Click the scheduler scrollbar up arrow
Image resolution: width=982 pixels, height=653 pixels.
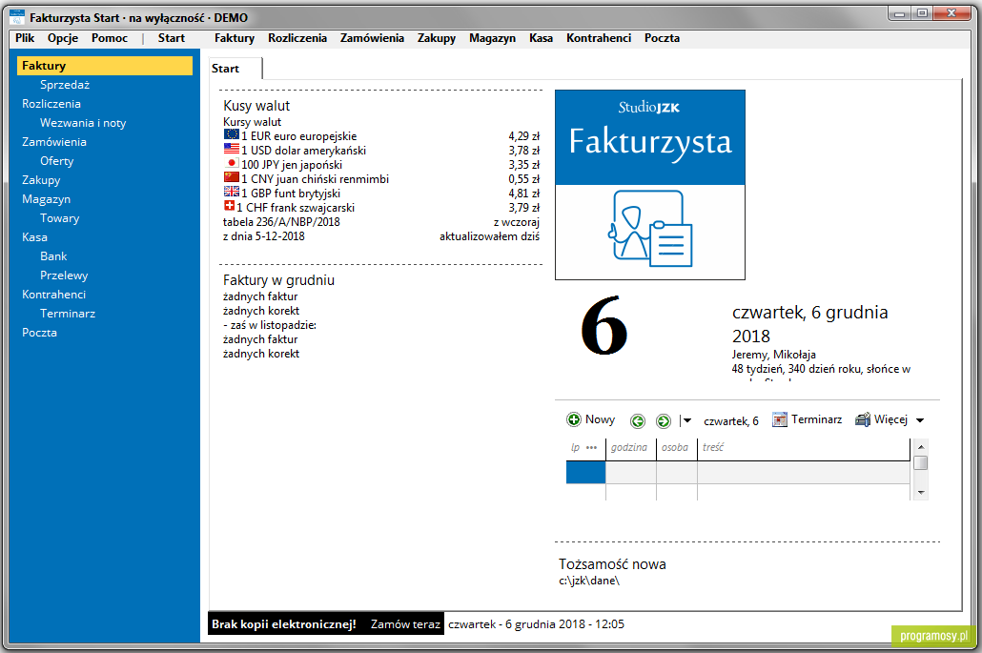tap(921, 447)
